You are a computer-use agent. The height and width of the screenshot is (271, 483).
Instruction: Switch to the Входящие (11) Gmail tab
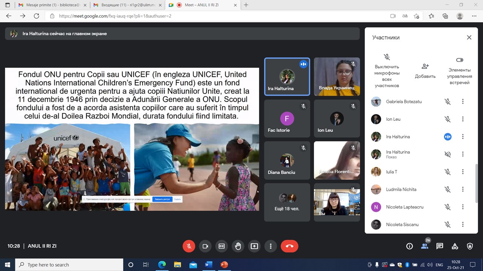127,5
